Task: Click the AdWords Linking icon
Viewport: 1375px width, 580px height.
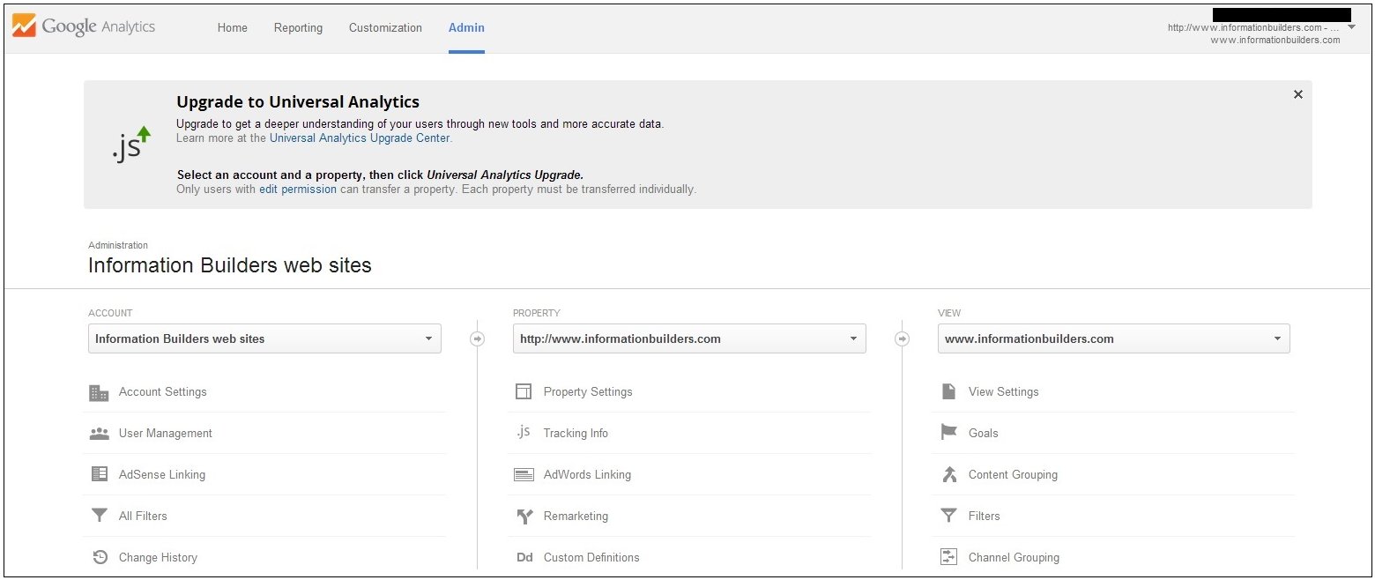Action: [524, 474]
